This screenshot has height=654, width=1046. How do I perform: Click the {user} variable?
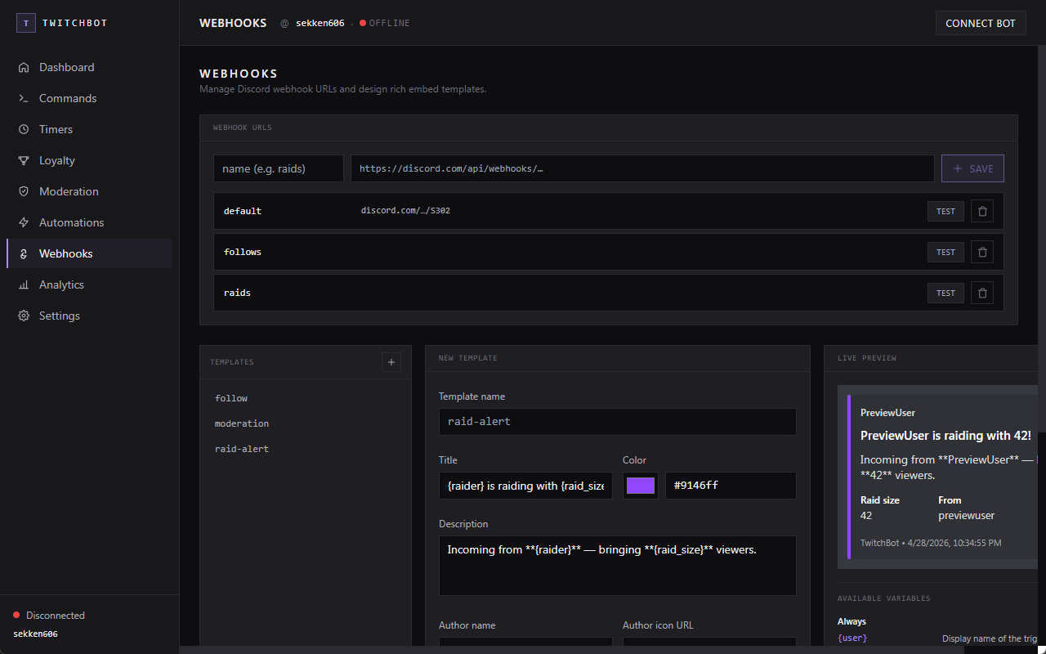pos(852,638)
